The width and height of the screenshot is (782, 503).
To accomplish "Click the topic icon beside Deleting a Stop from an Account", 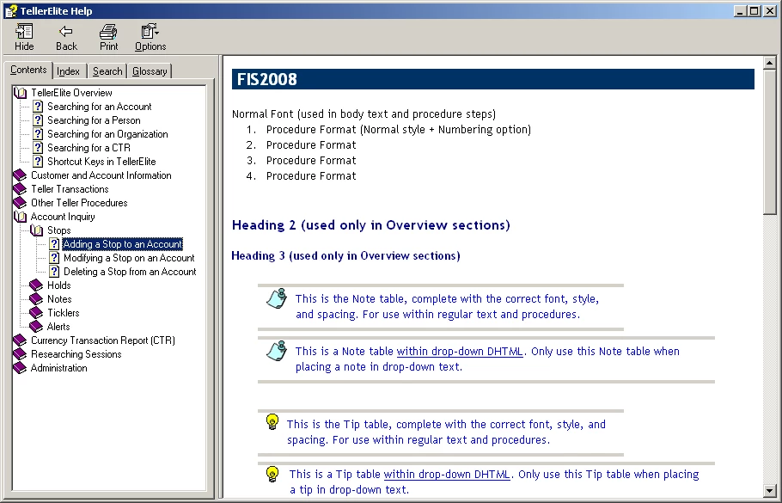I will [54, 272].
